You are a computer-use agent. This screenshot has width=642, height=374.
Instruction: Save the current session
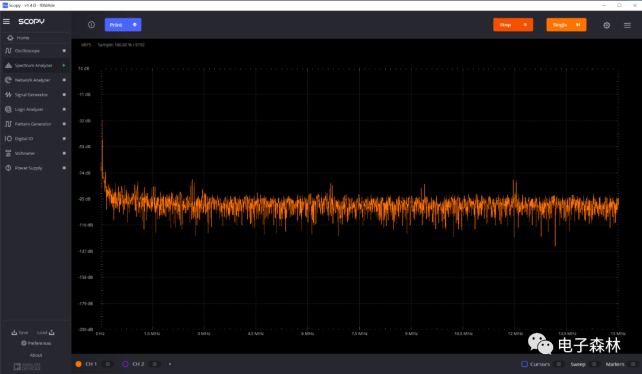(20, 332)
